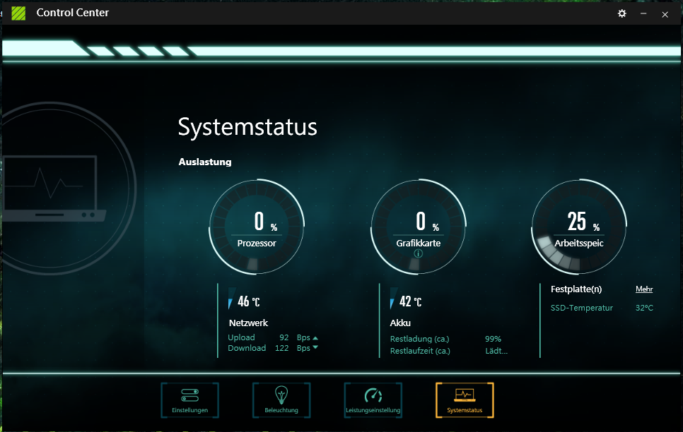This screenshot has width=683, height=432.
Task: Open the settings gear in title bar
Action: point(622,13)
